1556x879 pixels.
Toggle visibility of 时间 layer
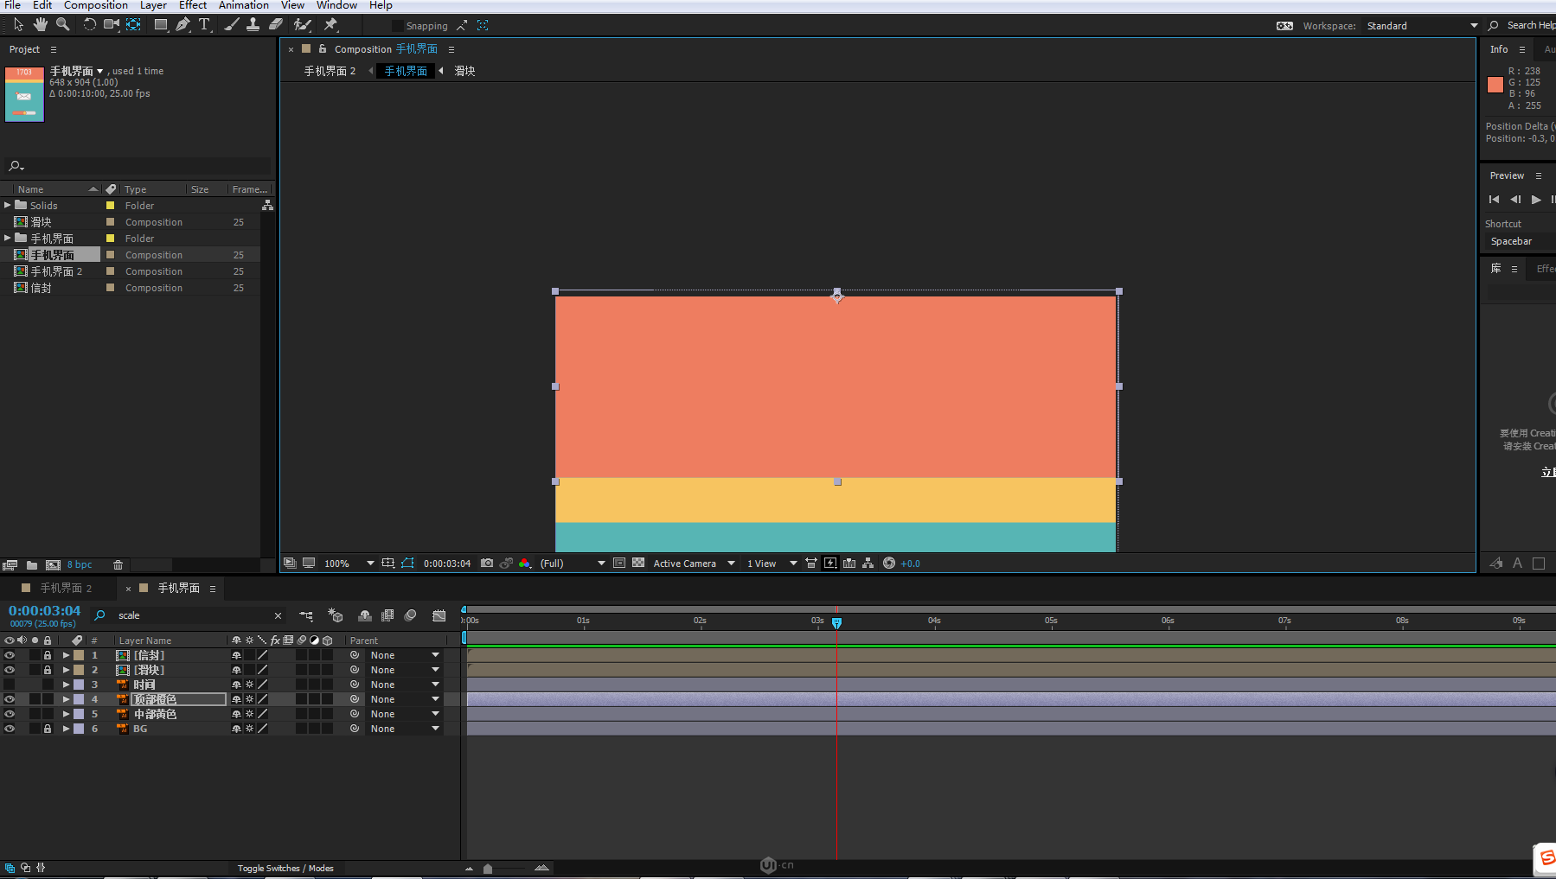(x=10, y=685)
